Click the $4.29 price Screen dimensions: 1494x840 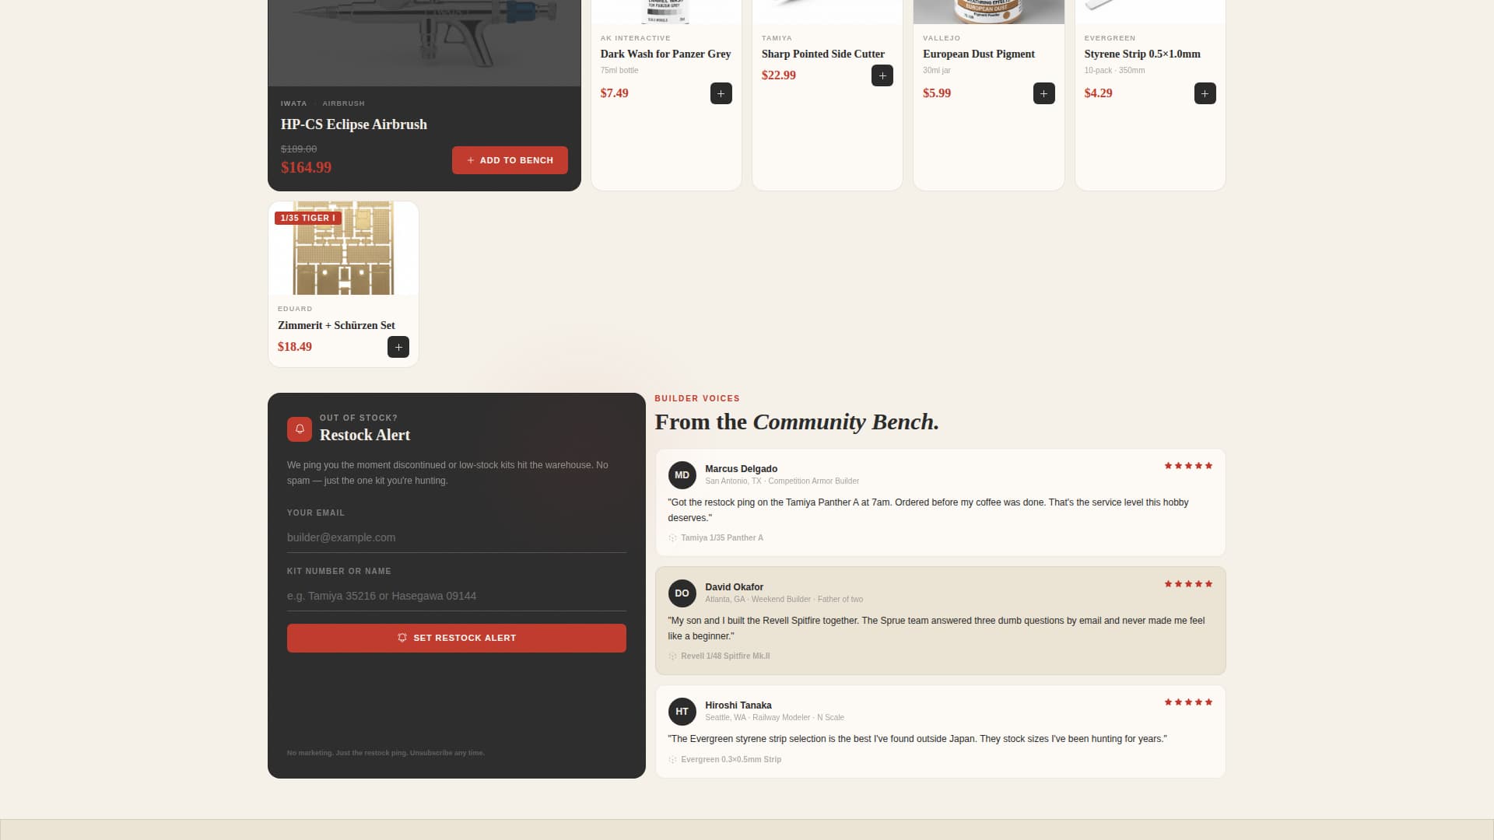(1098, 93)
